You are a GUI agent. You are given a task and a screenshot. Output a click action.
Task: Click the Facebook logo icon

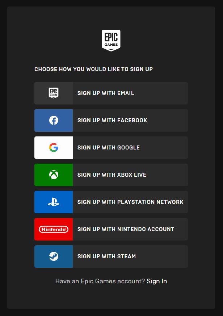(54, 120)
